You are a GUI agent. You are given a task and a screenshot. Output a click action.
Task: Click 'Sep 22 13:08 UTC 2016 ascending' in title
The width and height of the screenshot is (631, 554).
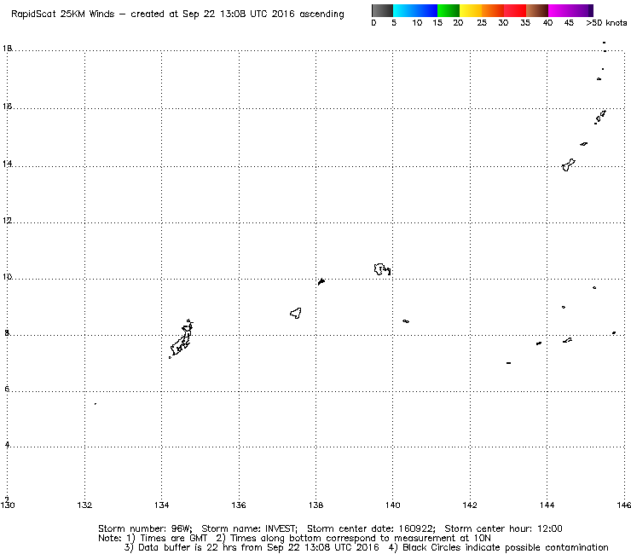263,14
